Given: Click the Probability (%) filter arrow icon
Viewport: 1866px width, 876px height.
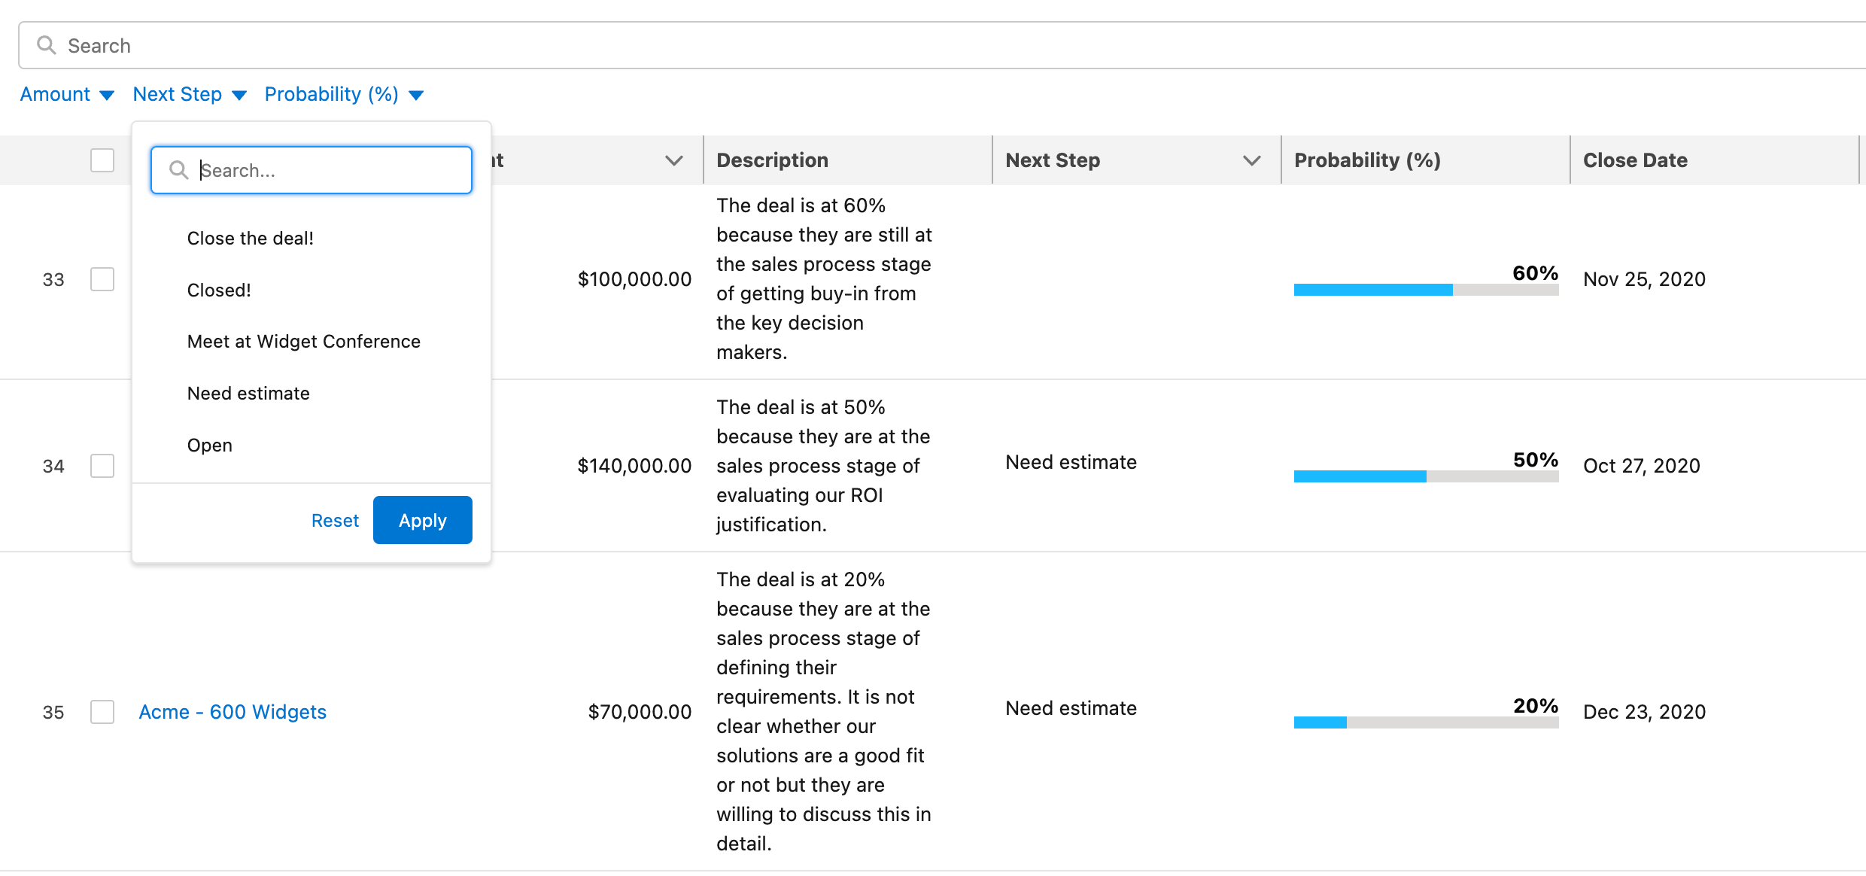Looking at the screenshot, I should (416, 96).
